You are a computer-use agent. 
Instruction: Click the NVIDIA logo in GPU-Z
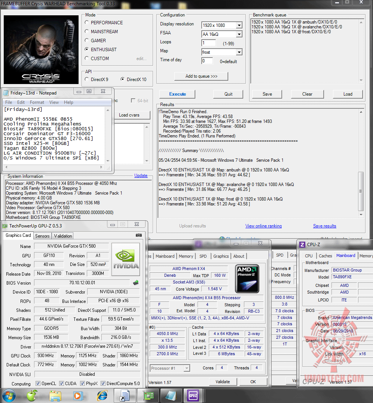pos(126,259)
